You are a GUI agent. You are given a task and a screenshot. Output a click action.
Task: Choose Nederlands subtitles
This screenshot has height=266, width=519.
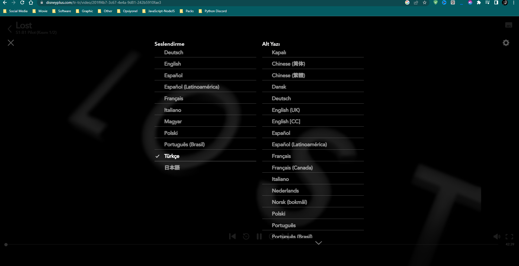(313, 191)
